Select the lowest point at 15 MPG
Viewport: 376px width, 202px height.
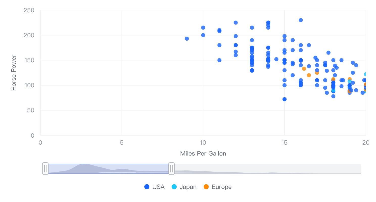(285, 99)
